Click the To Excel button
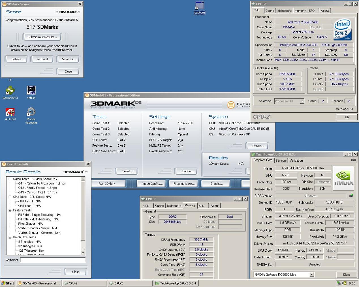 pos(42,59)
